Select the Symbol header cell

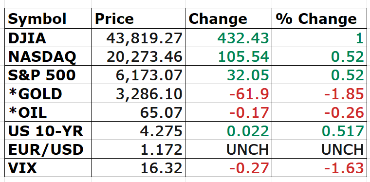(48, 18)
